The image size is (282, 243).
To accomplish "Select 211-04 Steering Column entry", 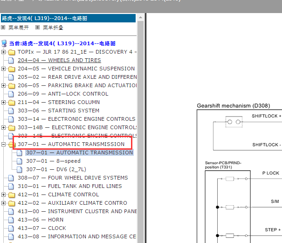I will pyautogui.click(x=59, y=102).
